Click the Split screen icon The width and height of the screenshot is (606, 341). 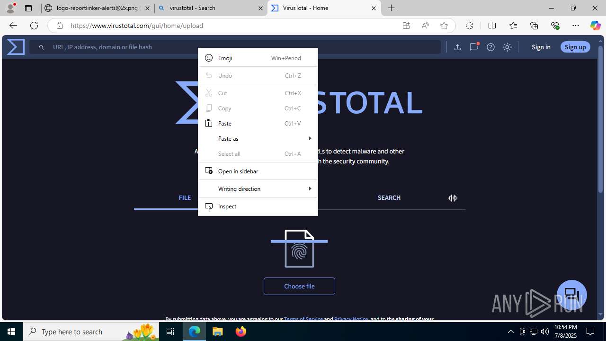tap(492, 26)
